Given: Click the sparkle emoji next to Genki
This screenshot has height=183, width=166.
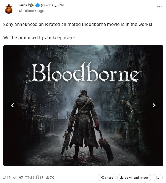Looking at the screenshot, I should 31,5.
